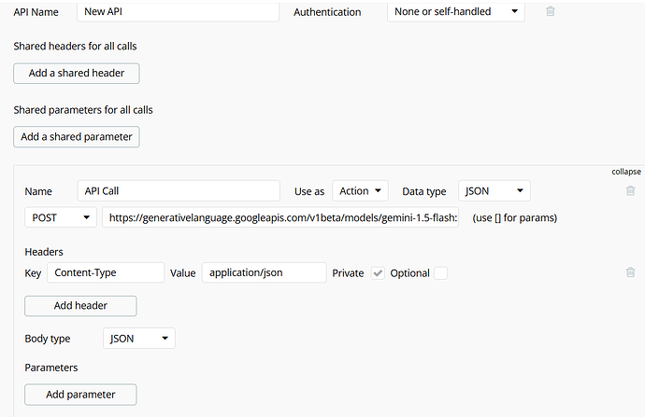Screen dimensions: 645x417
Task: Edit the generativelanguage URL field
Action: pos(280,217)
